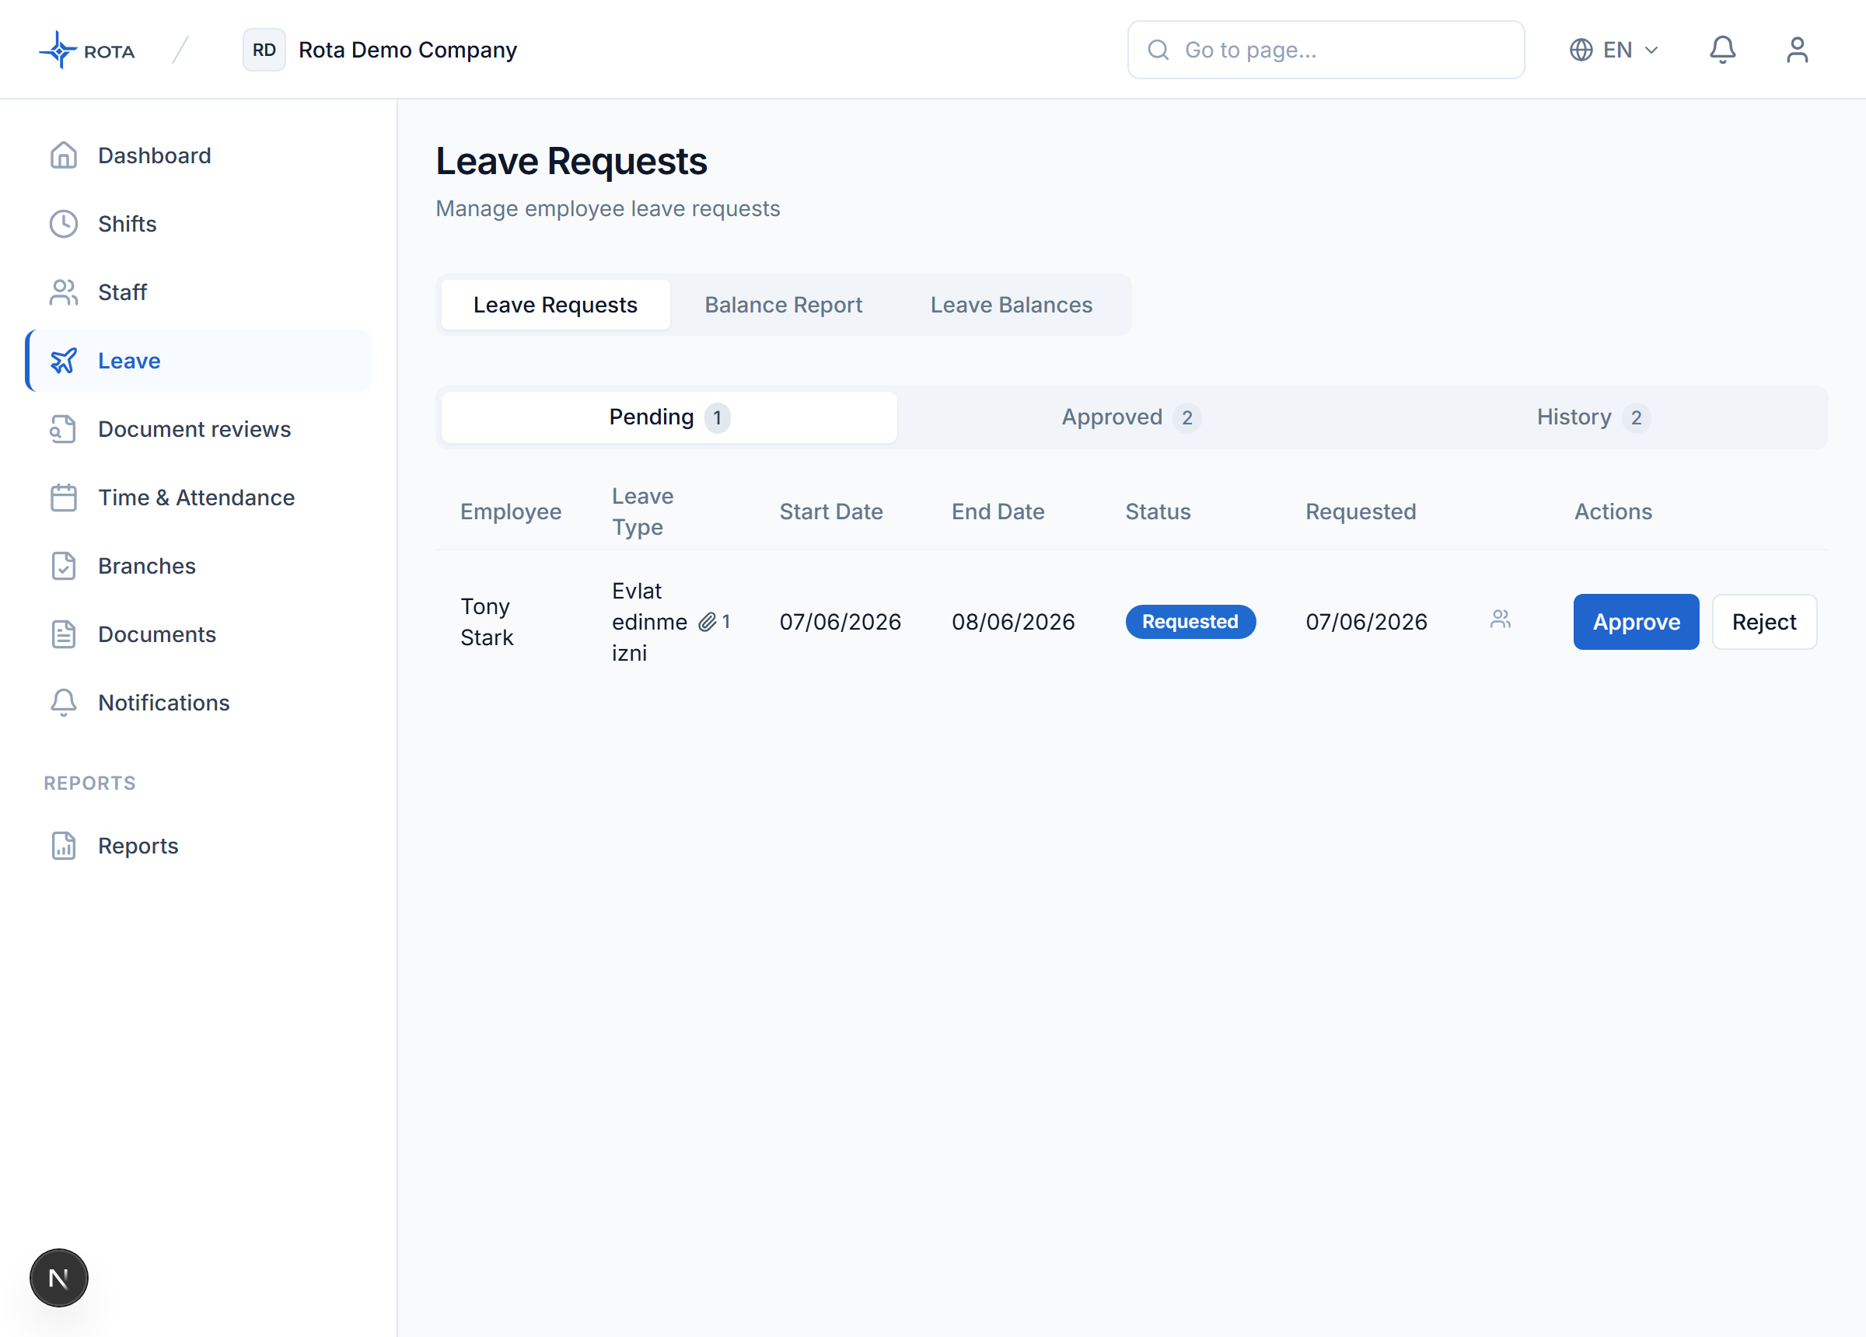This screenshot has width=1866, height=1337.
Task: Click the Dashboard home icon
Action: (x=63, y=155)
